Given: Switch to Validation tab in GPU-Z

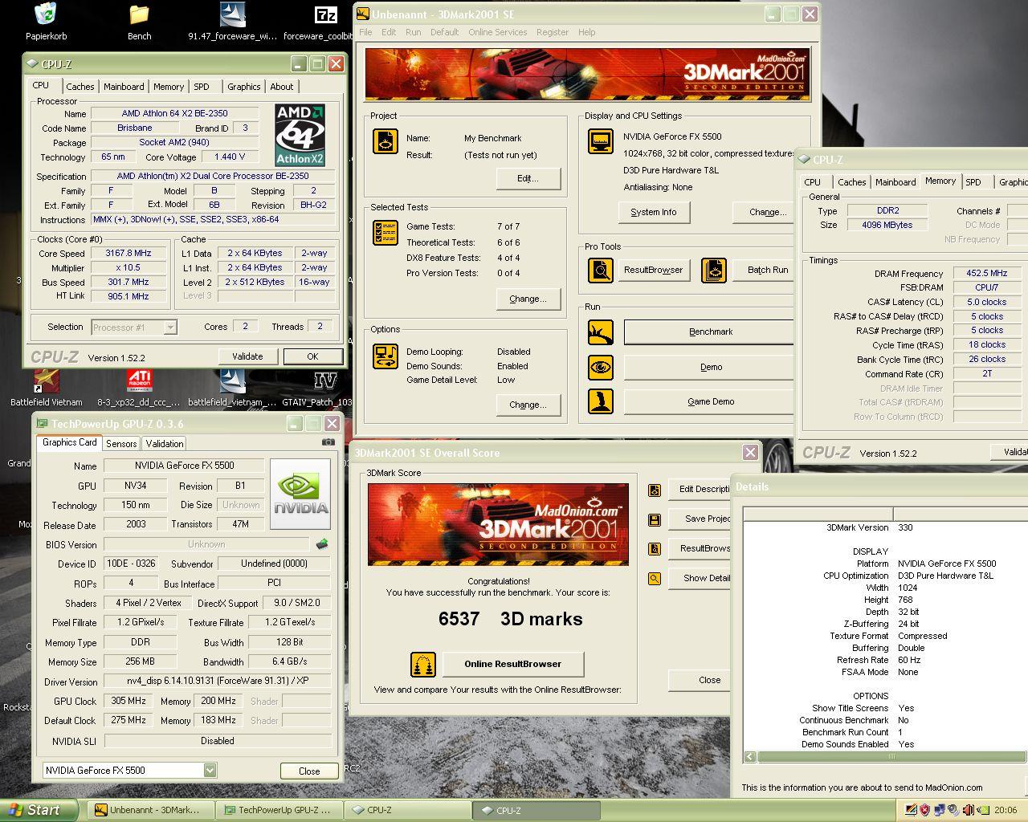Looking at the screenshot, I should point(165,443).
